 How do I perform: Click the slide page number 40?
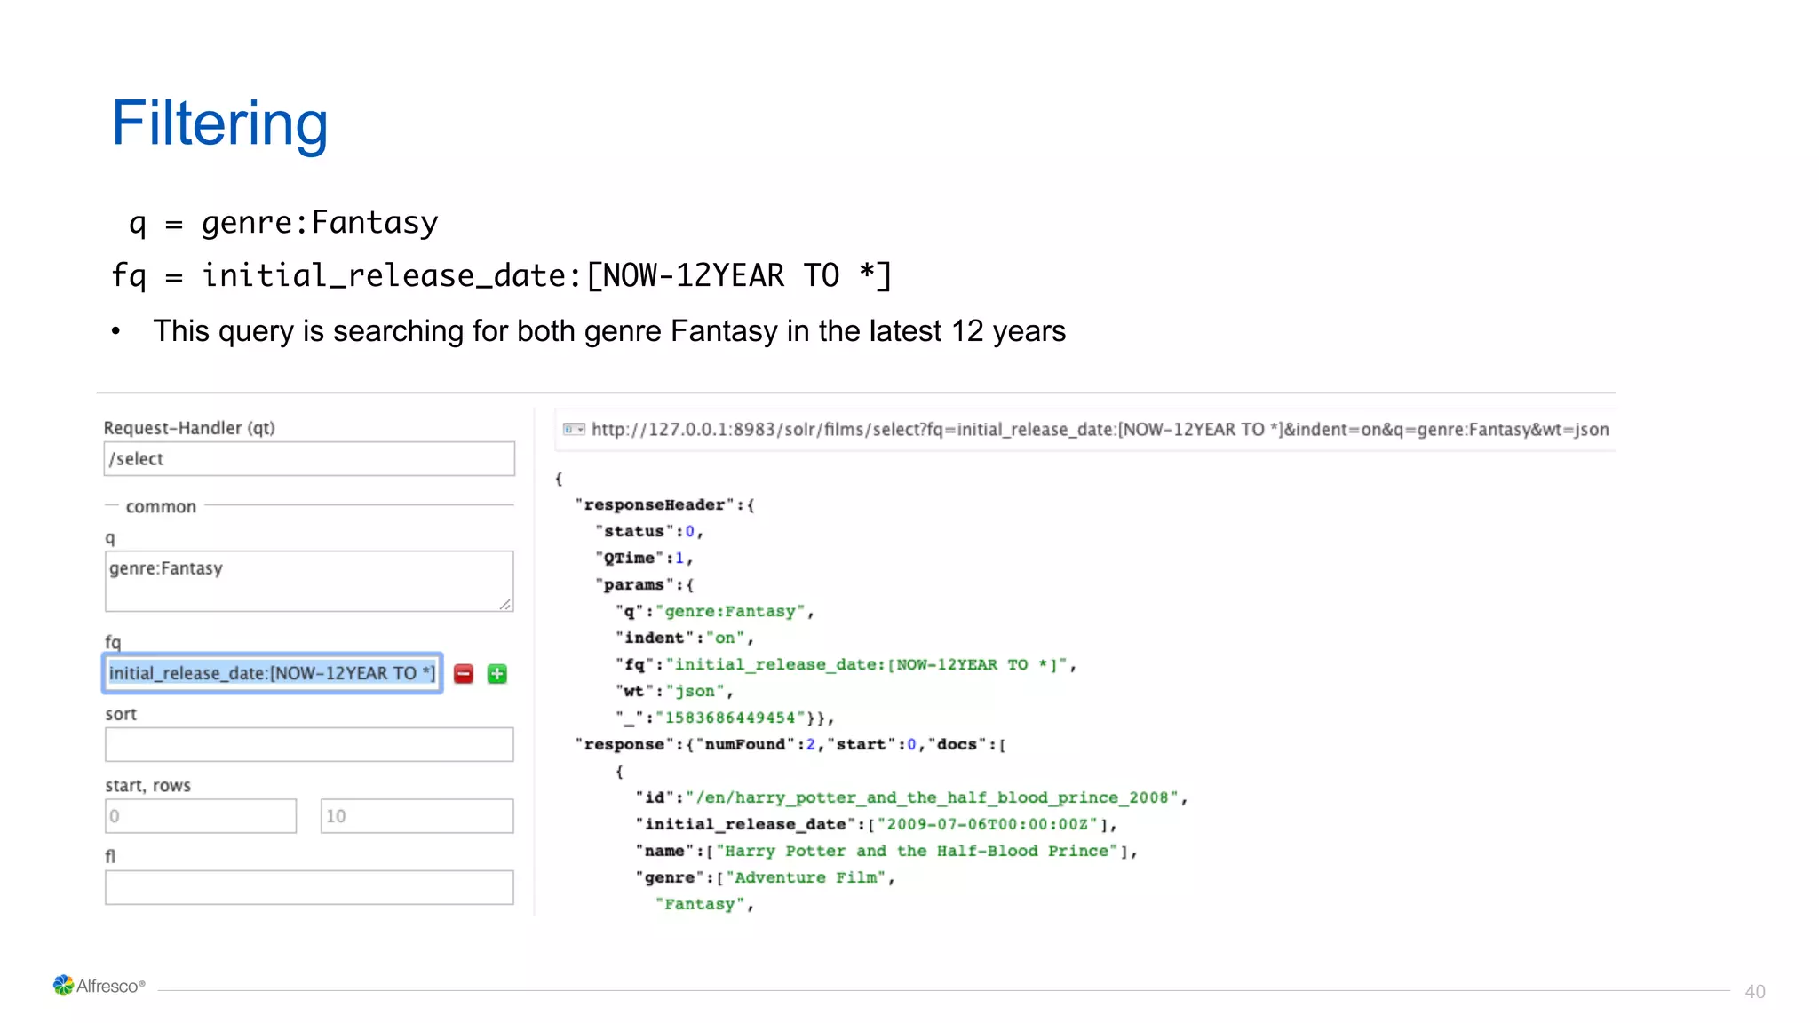click(1755, 992)
